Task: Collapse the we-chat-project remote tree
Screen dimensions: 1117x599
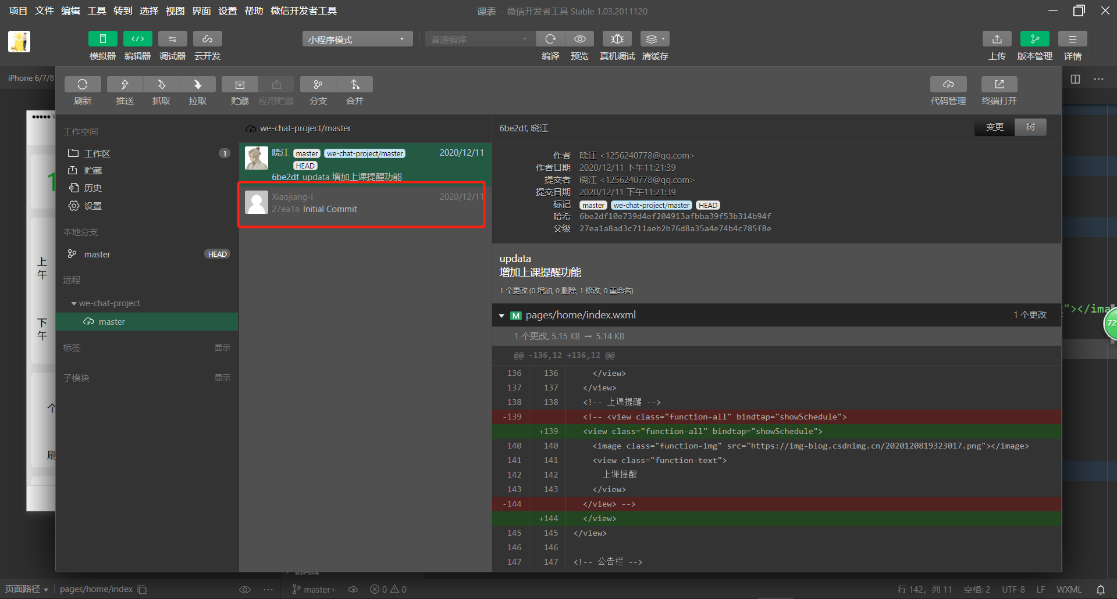Action: (x=74, y=303)
